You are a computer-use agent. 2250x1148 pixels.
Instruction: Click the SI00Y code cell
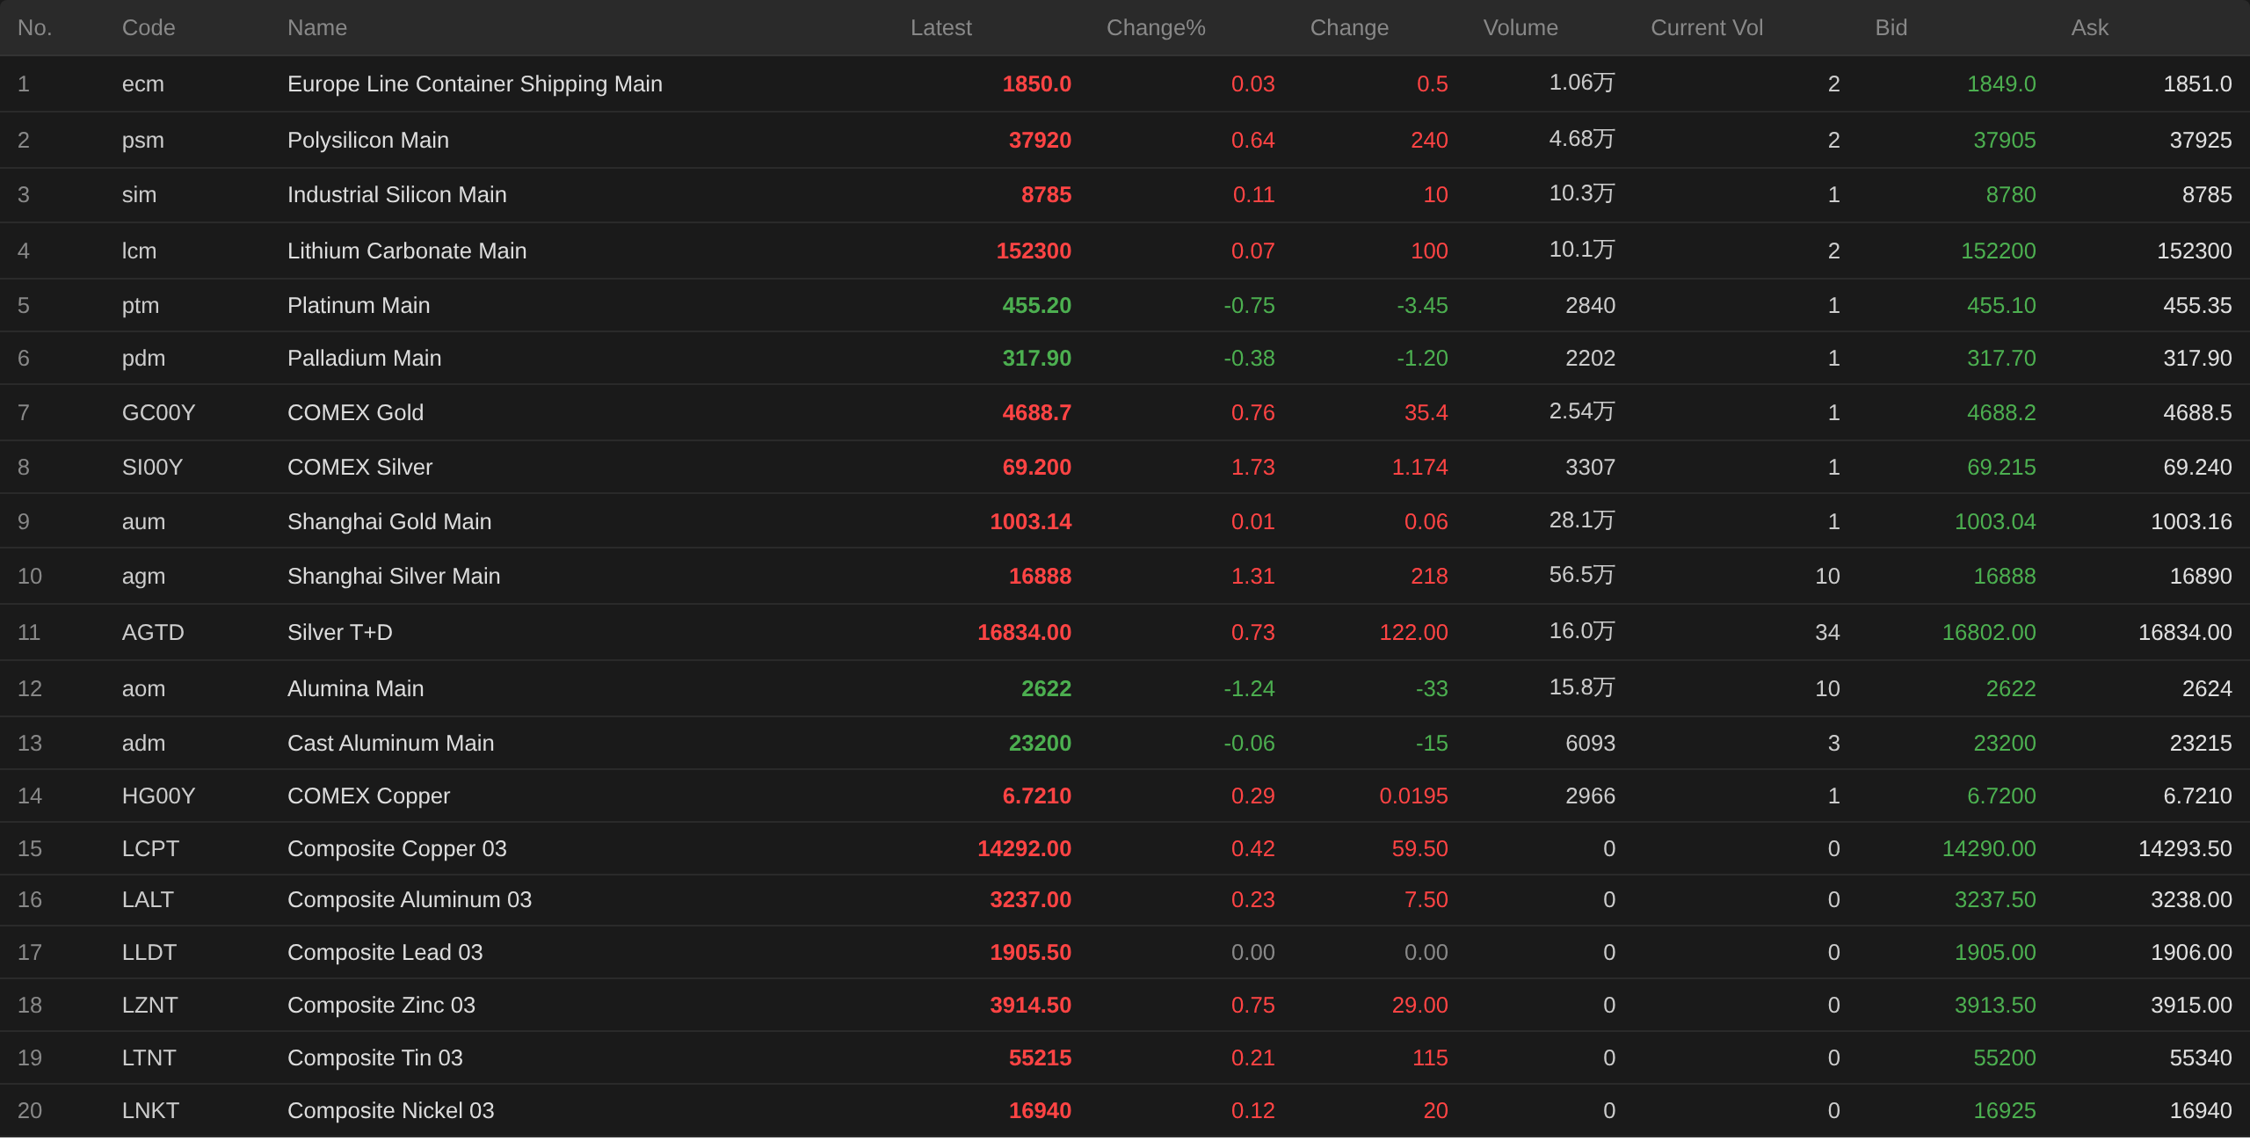(x=152, y=468)
